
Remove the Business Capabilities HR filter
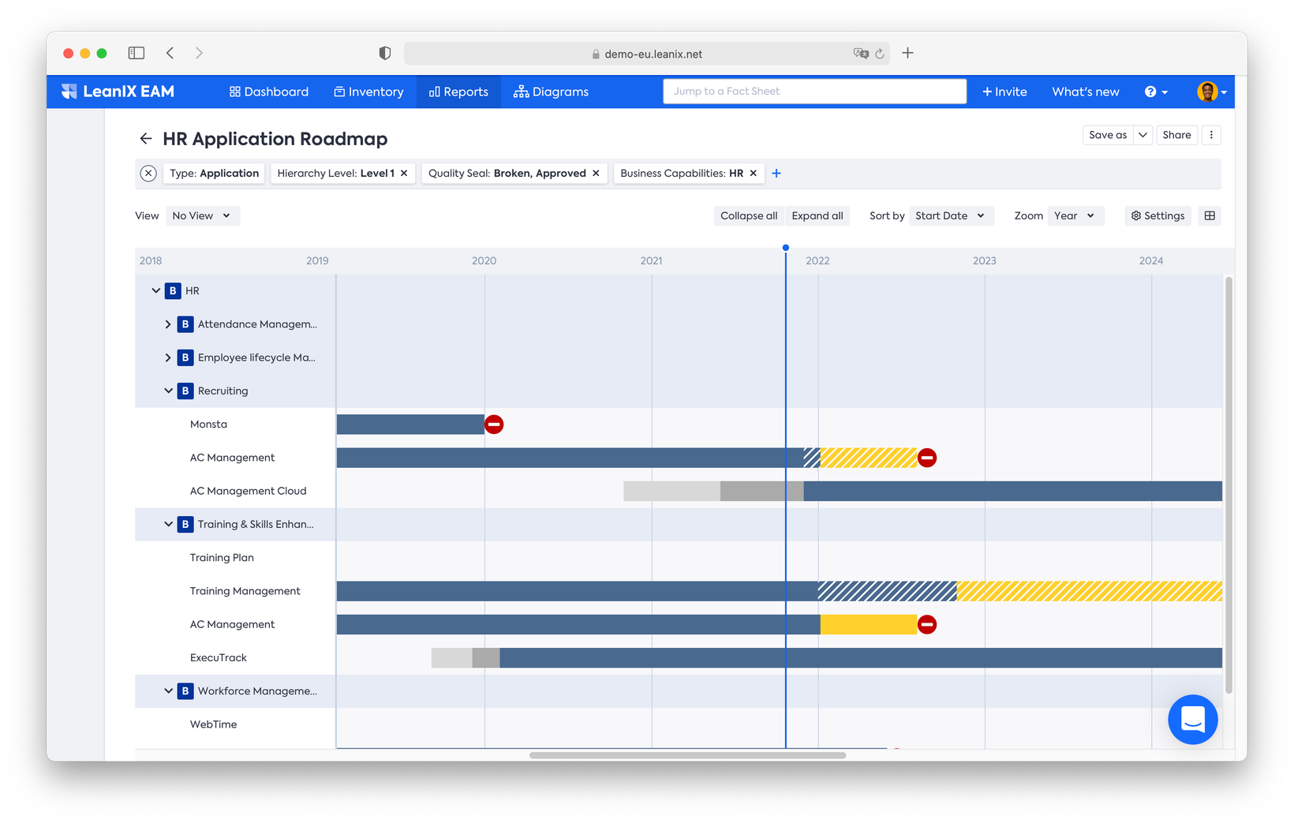754,174
